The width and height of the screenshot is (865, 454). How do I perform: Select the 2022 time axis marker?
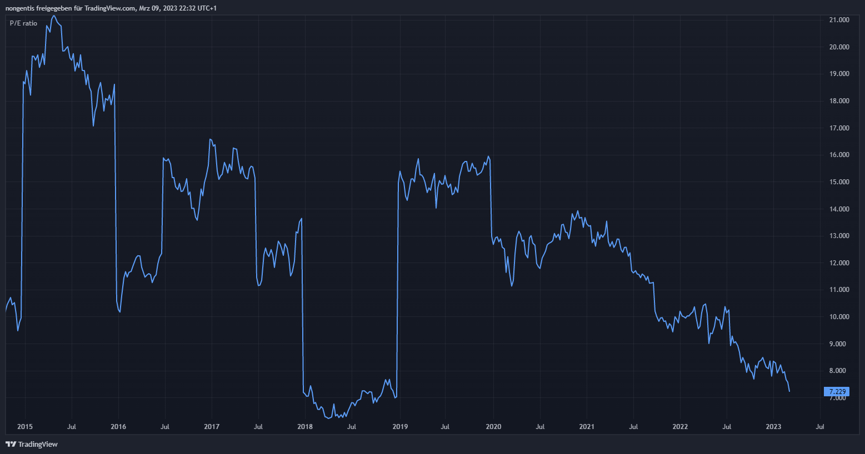(x=680, y=427)
